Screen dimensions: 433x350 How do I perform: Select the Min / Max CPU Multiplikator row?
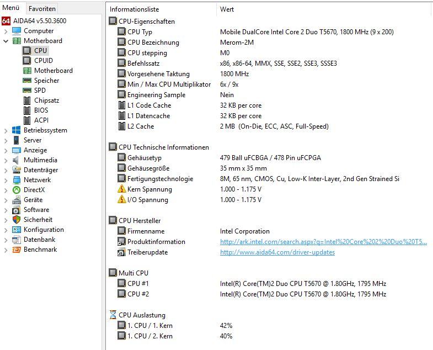click(269, 84)
